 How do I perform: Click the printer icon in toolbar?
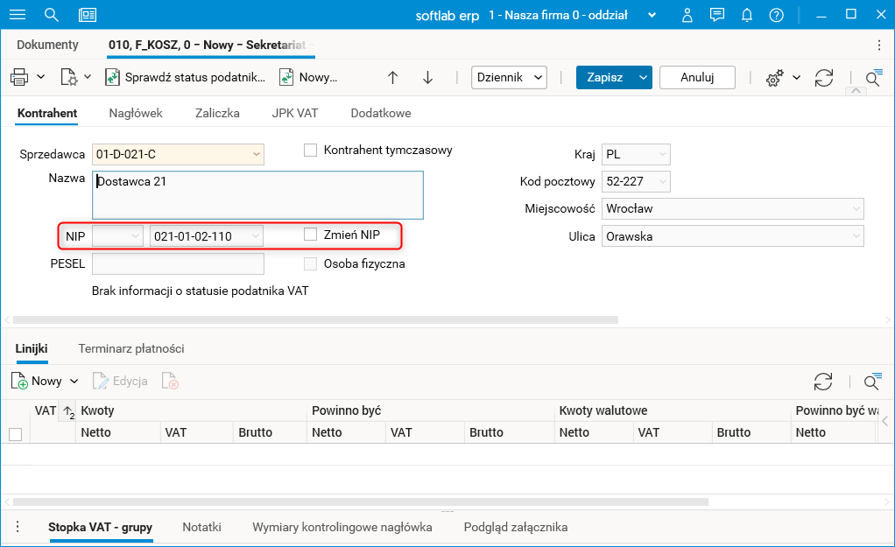19,77
